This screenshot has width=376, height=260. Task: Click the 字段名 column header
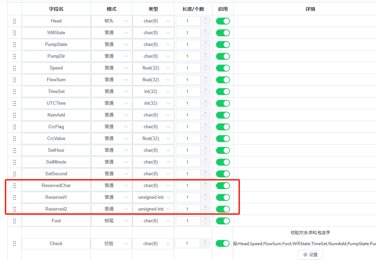tap(56, 9)
